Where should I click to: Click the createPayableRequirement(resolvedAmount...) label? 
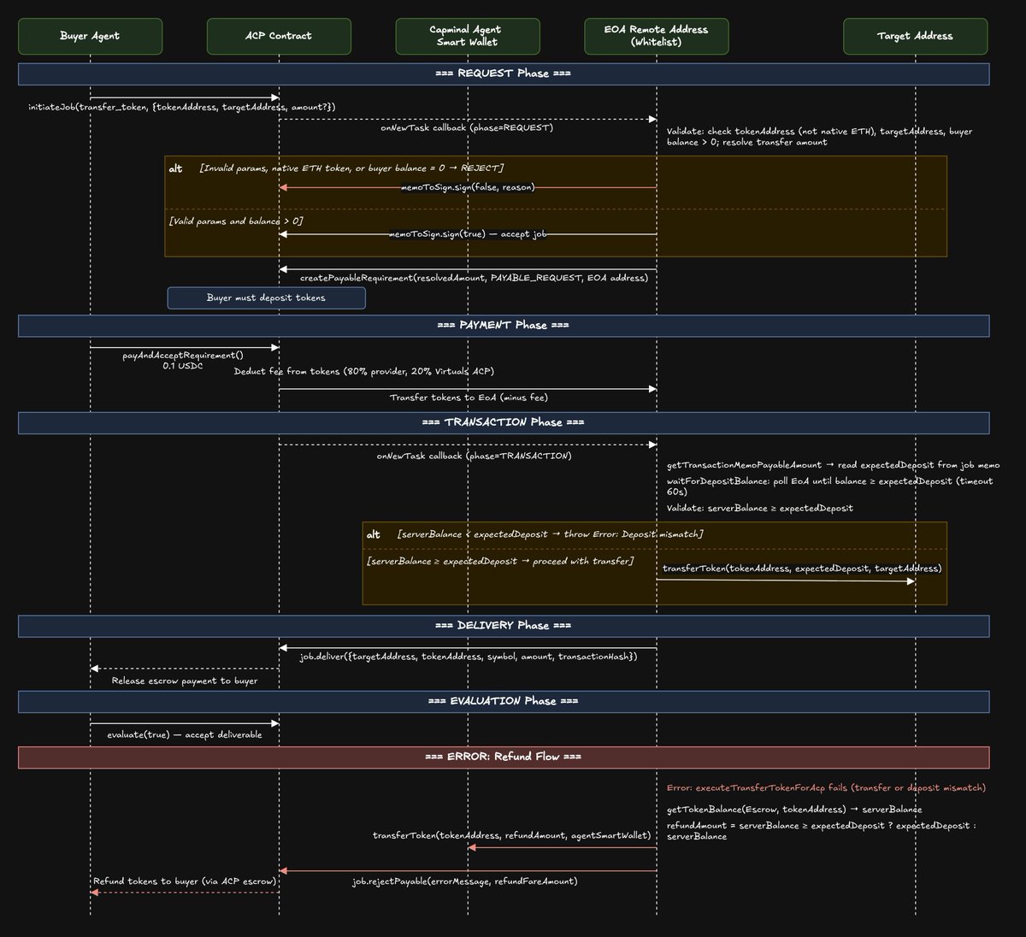point(474,279)
